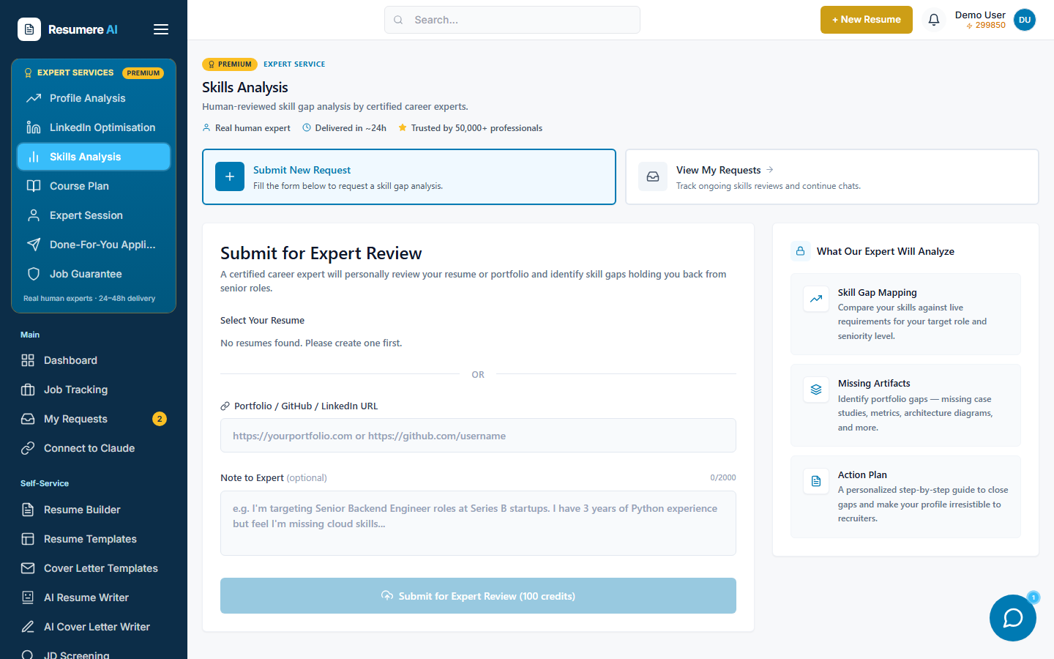Click the Done-For-You paper plane icon
Viewport: 1054px width, 659px height.
(34, 245)
